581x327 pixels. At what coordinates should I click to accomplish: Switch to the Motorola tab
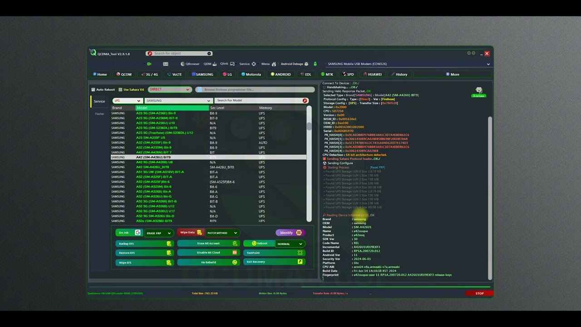click(x=251, y=74)
